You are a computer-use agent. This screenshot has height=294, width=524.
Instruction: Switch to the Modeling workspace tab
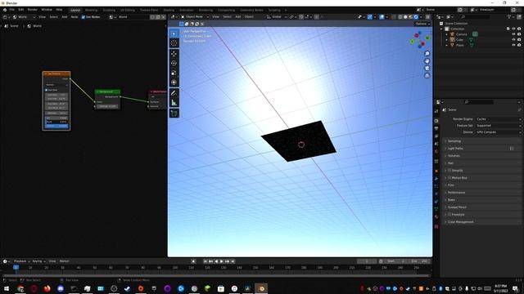(x=91, y=11)
